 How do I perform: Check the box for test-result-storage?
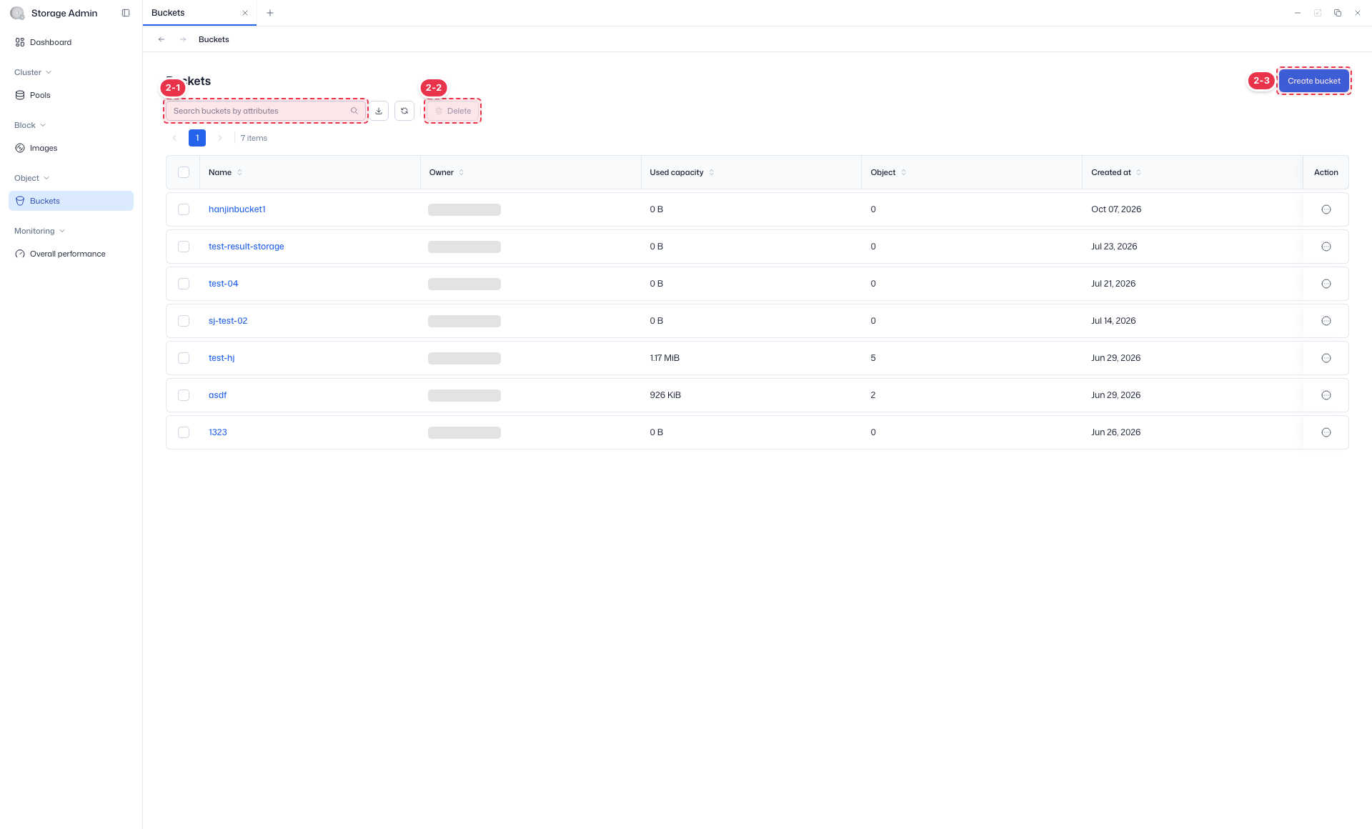(184, 247)
